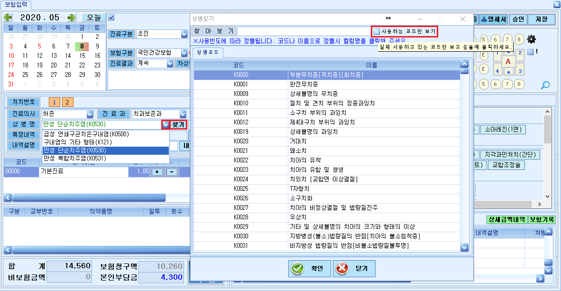Click the 명세서 printer button

[x=493, y=19]
